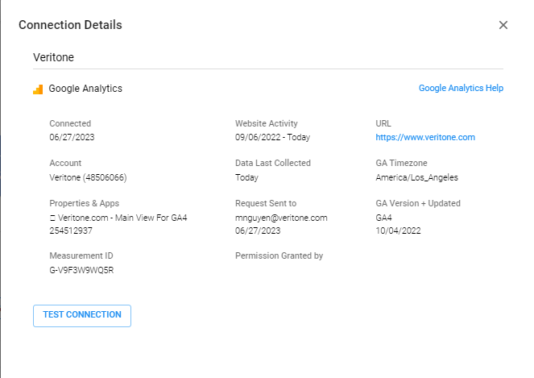534x378 pixels.
Task: Select the Measurement ID value G-V9F3W9WQ5R
Action: click(x=81, y=270)
